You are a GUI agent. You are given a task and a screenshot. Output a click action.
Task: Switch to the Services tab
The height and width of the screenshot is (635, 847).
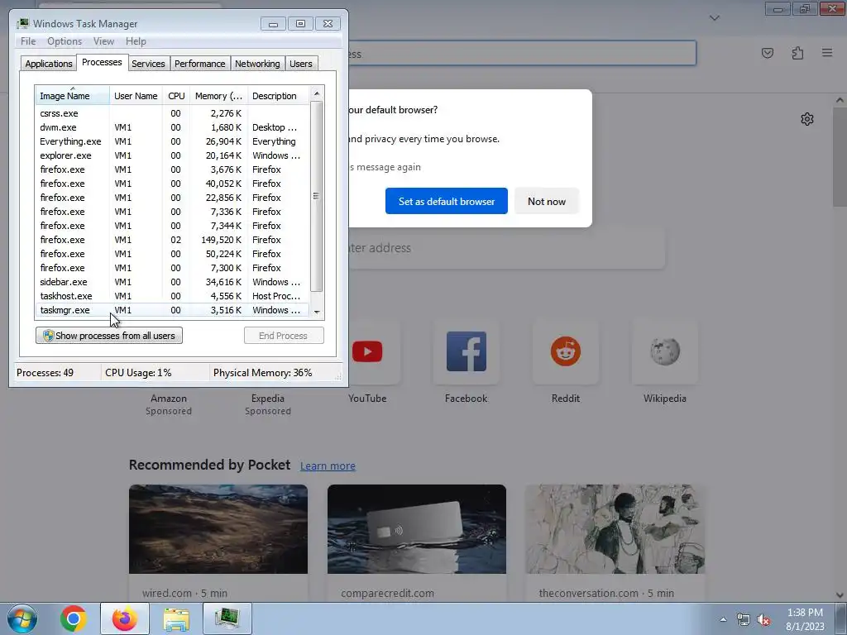(x=148, y=64)
